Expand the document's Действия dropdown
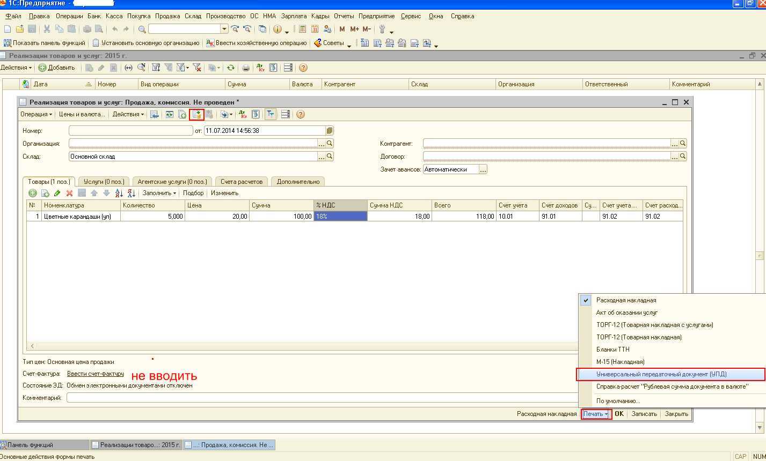Screen dimensions: 766x461 pyautogui.click(x=128, y=114)
